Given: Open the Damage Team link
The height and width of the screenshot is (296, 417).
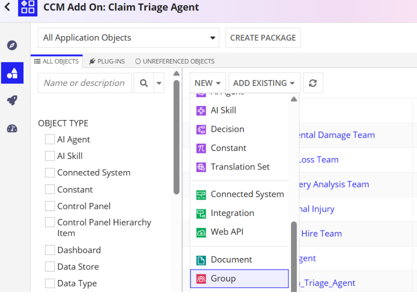Looking at the screenshot, I should (336, 135).
